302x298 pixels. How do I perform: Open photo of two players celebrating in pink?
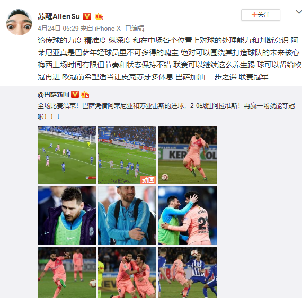(127, 273)
